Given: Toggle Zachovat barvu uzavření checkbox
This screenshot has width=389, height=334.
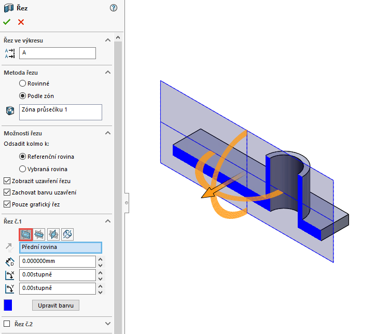Looking at the screenshot, I should click(7, 192).
